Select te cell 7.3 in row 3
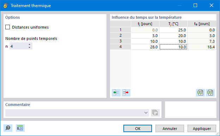Screen dimensions: 220x136 (202, 41)
